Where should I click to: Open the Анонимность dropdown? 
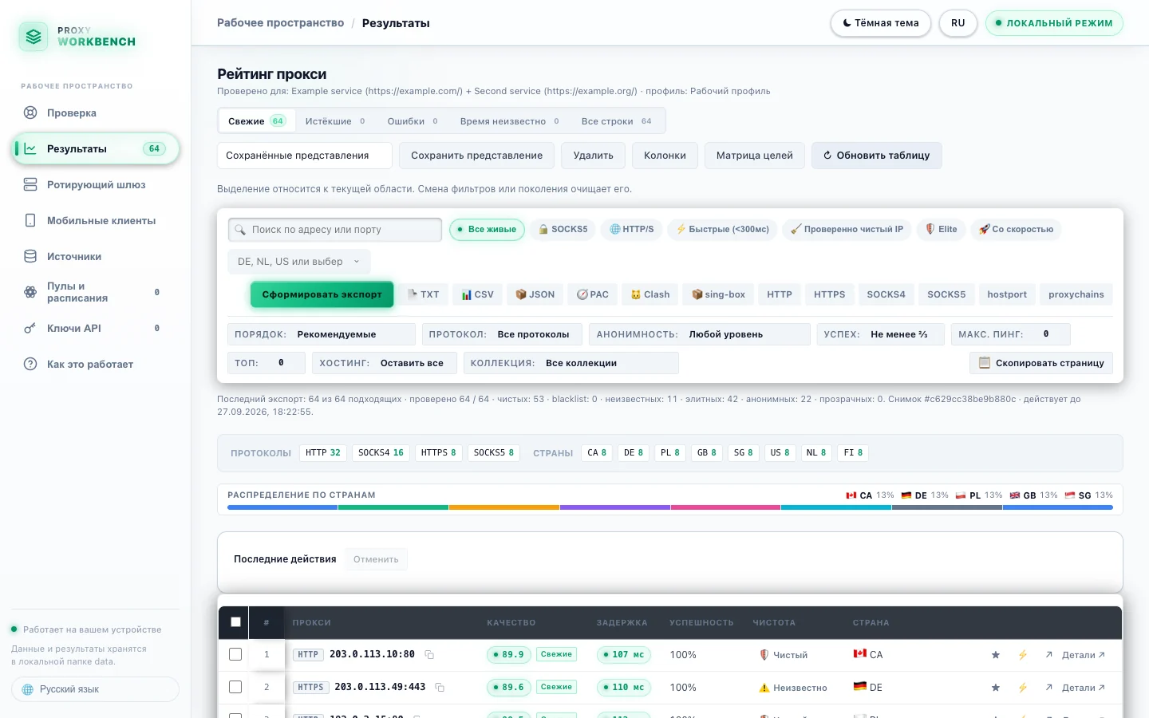click(700, 334)
